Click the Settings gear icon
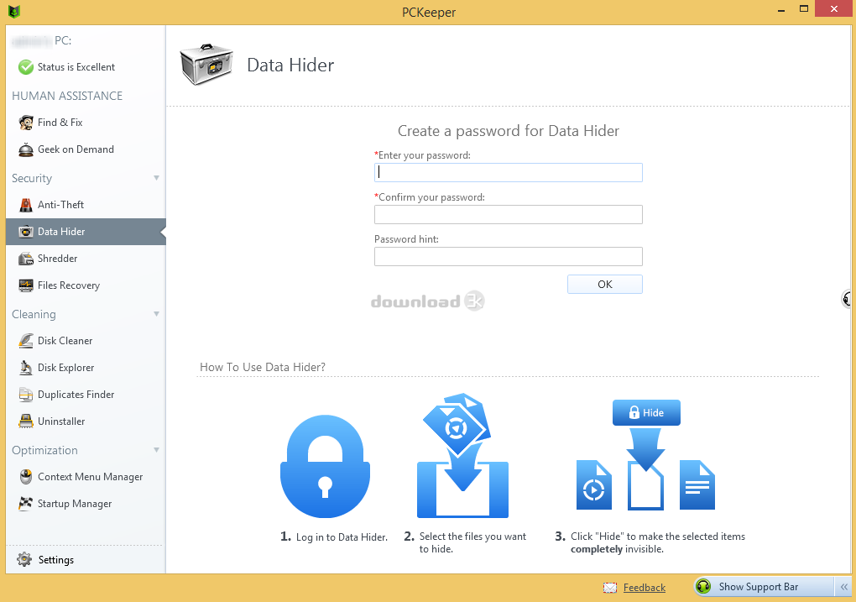This screenshot has height=602, width=856. [24, 559]
